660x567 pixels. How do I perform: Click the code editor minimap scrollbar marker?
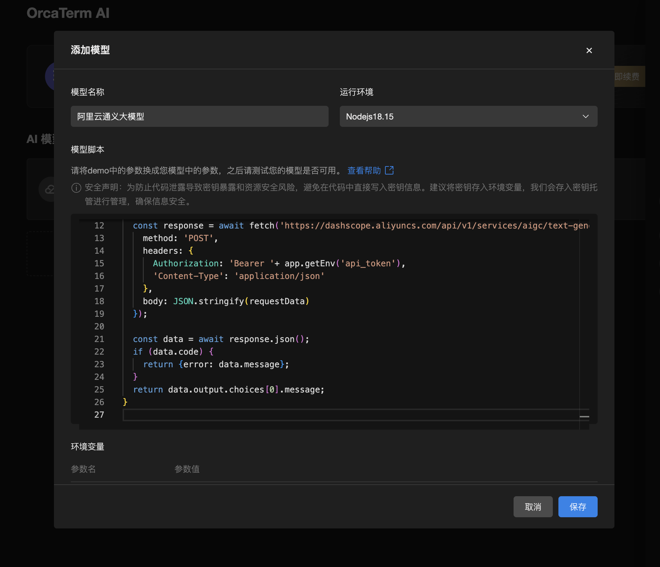pyautogui.click(x=584, y=417)
